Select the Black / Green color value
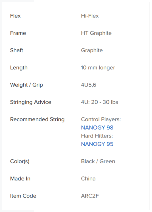The height and width of the screenshot is (212, 152). pos(98,161)
